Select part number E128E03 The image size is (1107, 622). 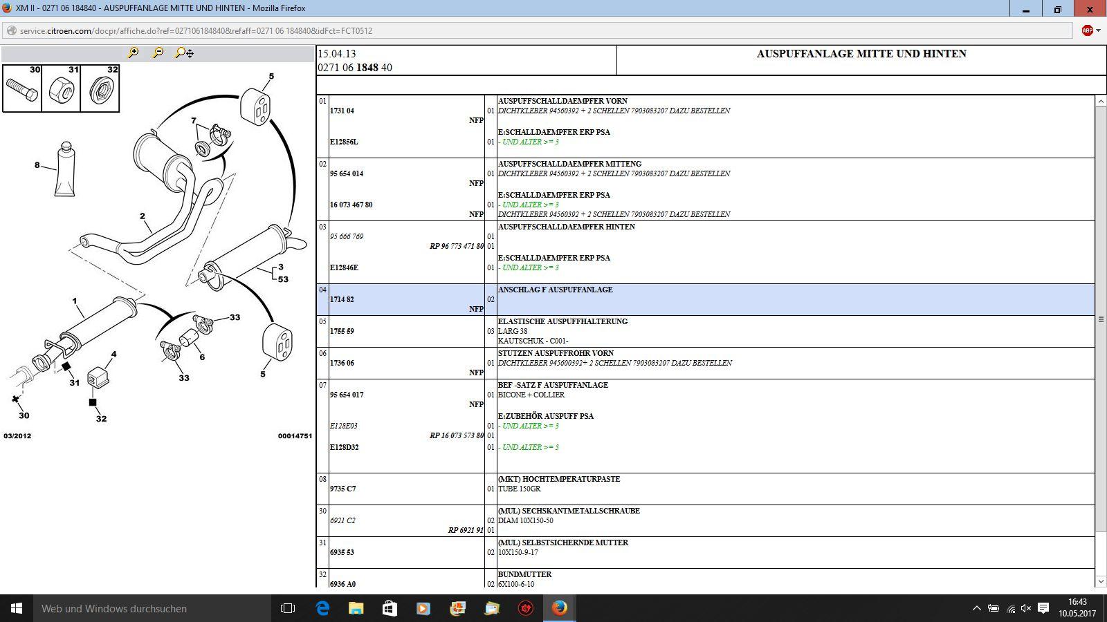pyautogui.click(x=344, y=426)
